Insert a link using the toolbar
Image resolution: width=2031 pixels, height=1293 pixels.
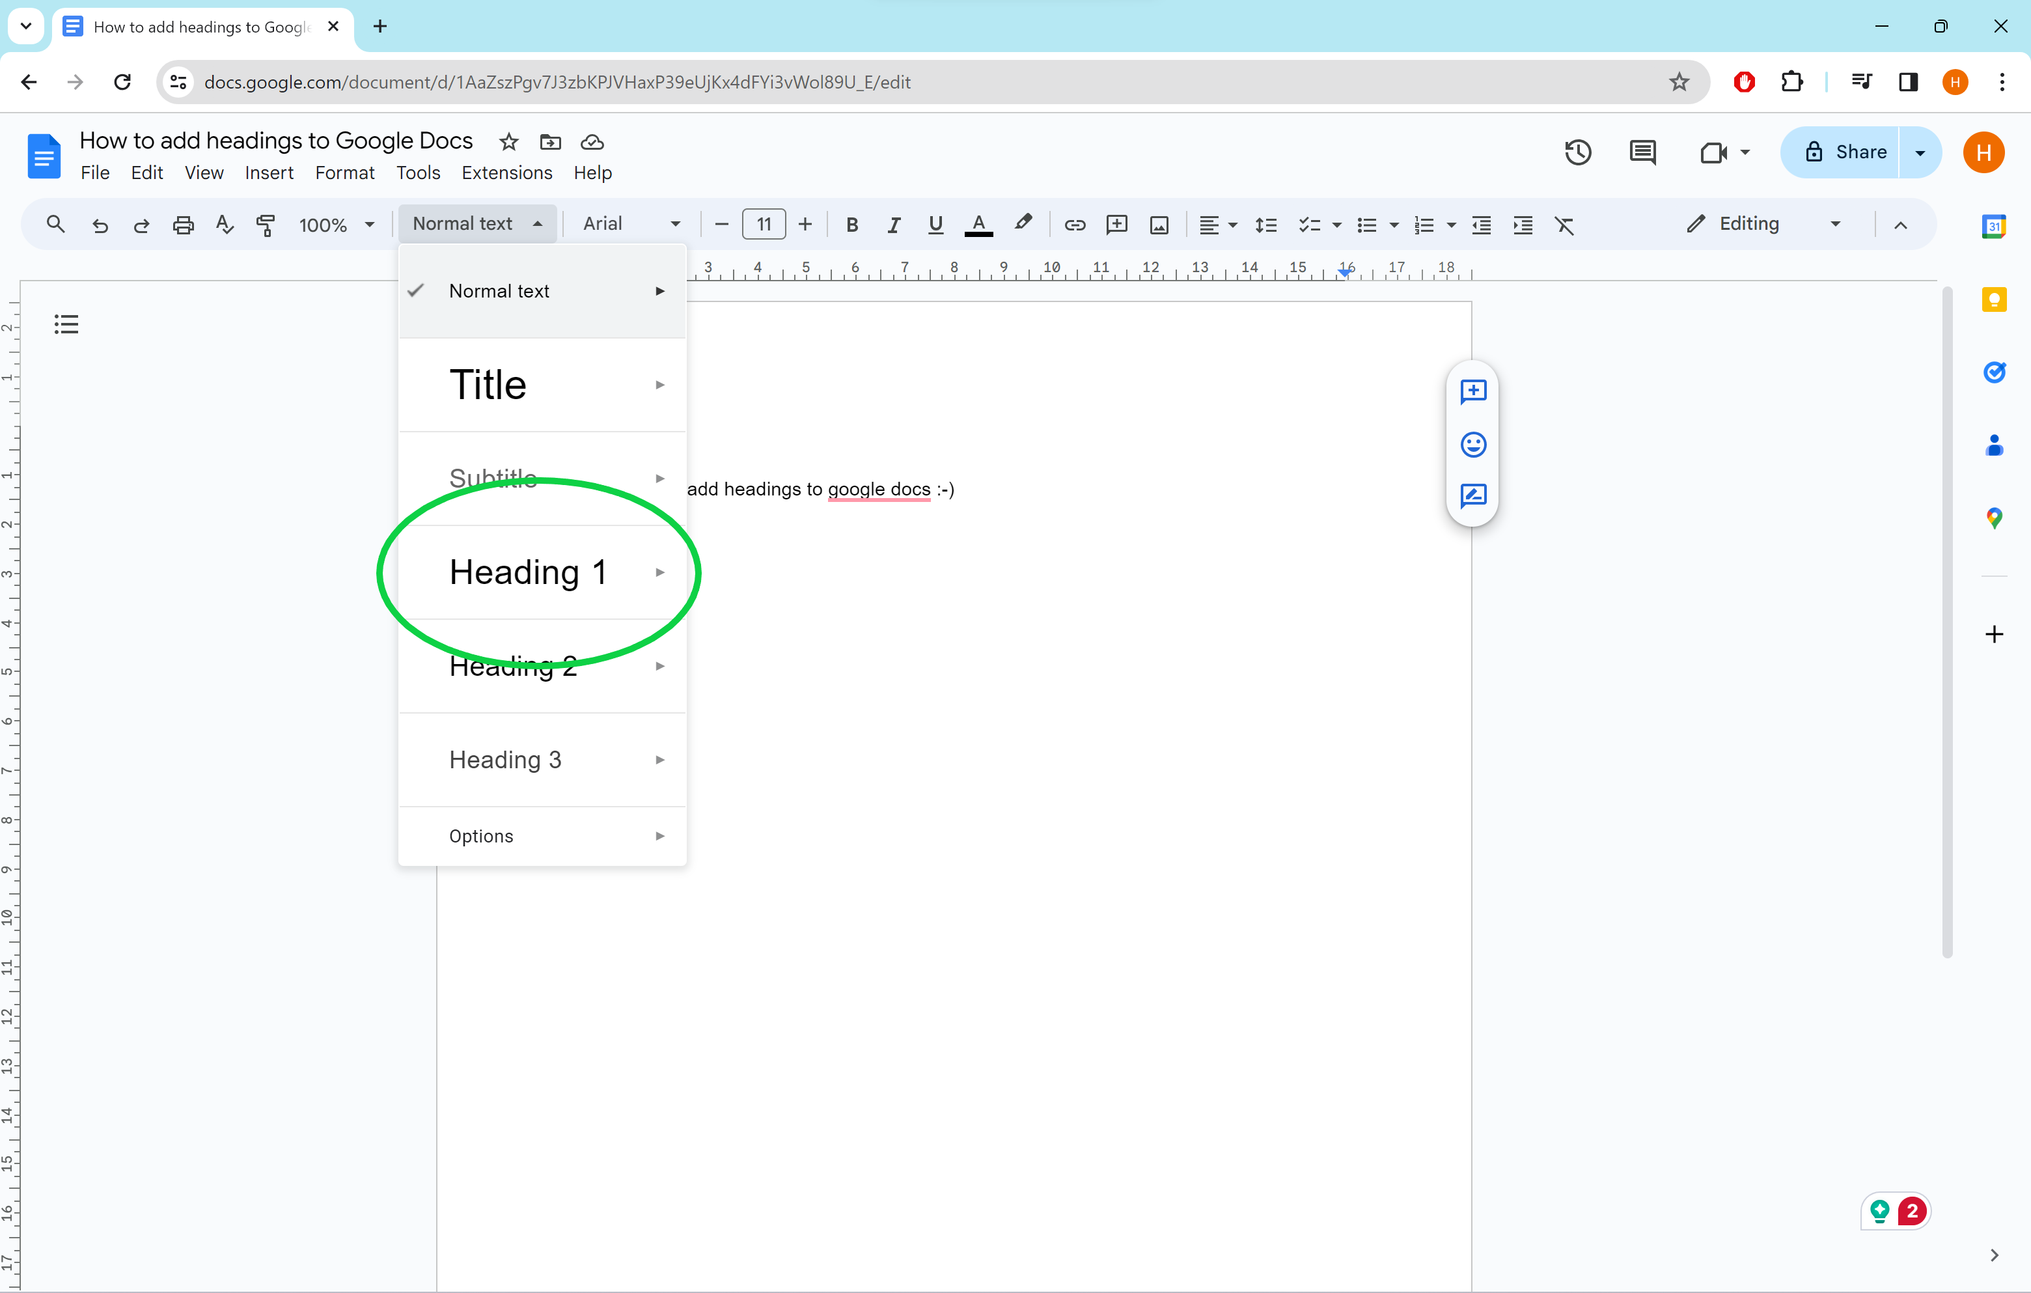click(x=1075, y=225)
